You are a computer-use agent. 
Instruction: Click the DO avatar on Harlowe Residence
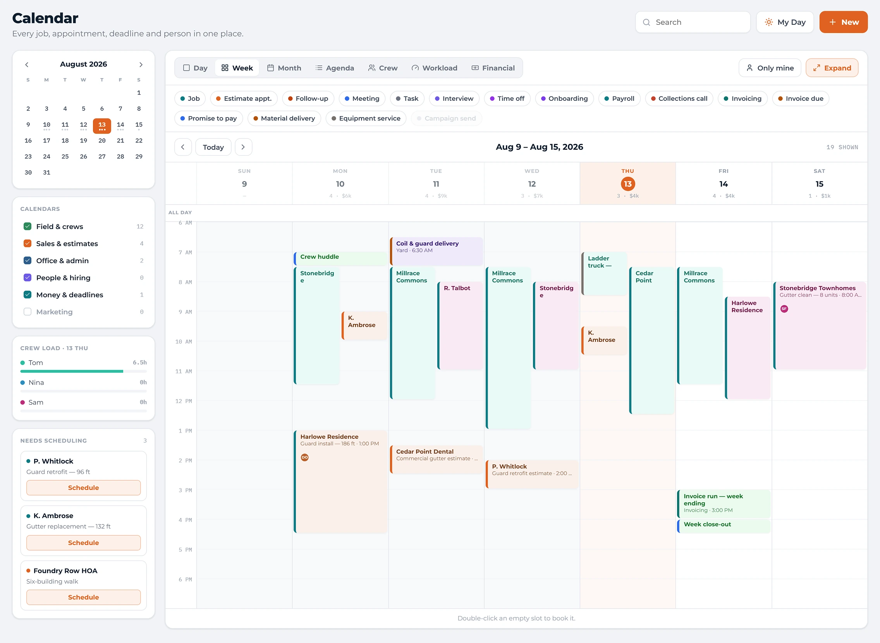[305, 457]
